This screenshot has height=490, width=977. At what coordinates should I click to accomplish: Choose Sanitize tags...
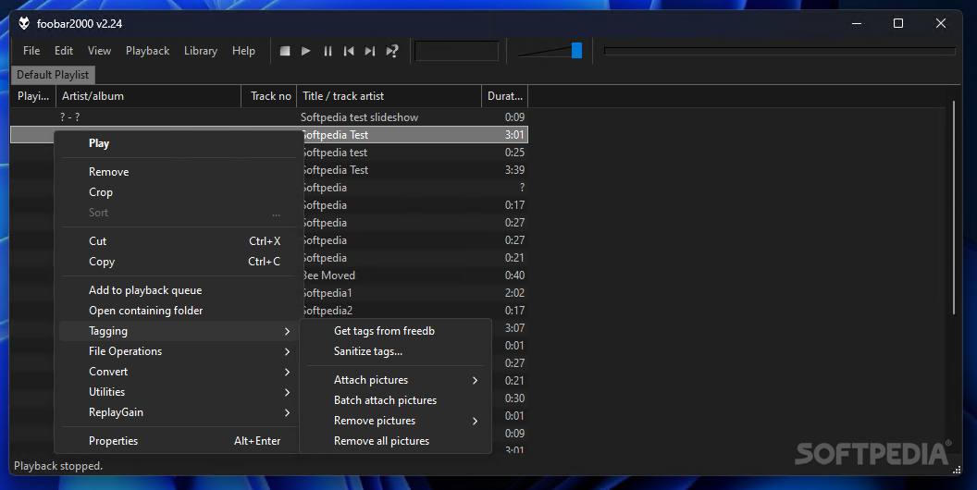395,351
